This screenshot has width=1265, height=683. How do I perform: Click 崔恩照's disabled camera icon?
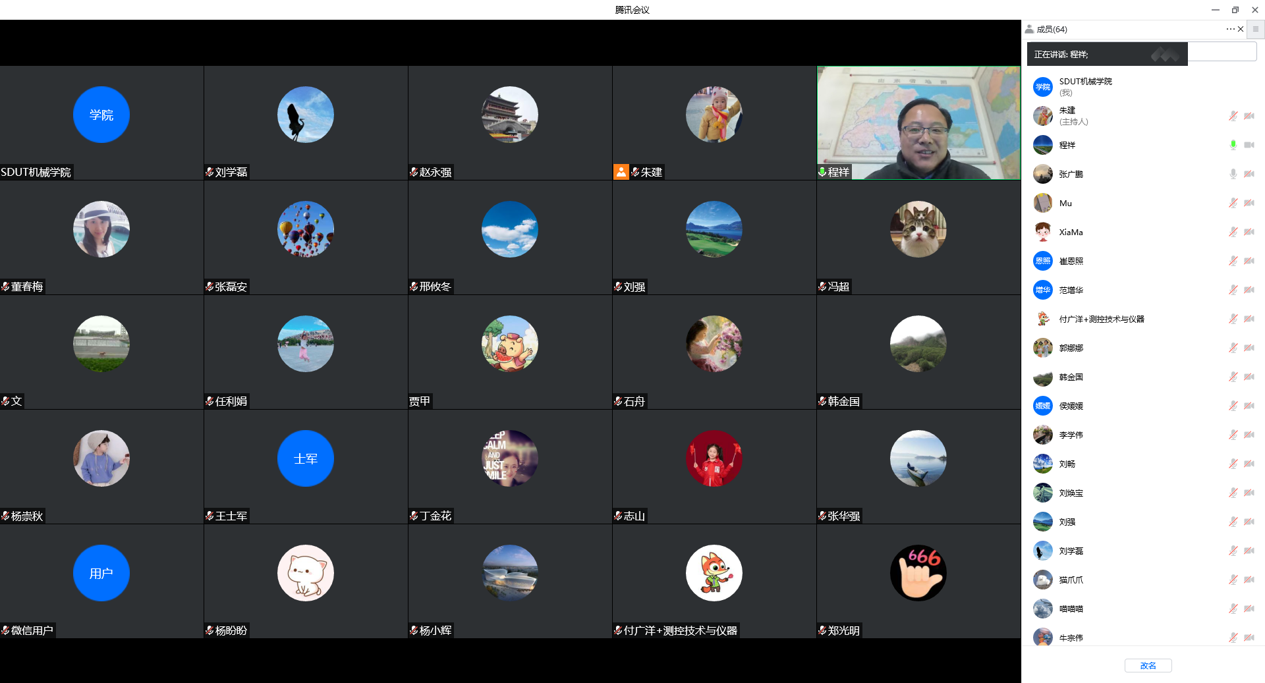[1249, 261]
